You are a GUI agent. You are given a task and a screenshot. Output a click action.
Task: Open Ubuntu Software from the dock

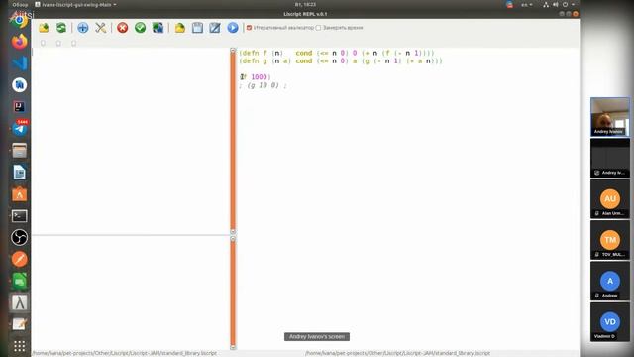pos(19,194)
